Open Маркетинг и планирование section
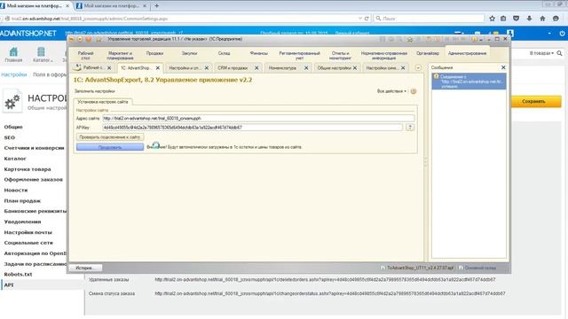The height and width of the screenshot is (319, 568). pyautogui.click(x=120, y=55)
